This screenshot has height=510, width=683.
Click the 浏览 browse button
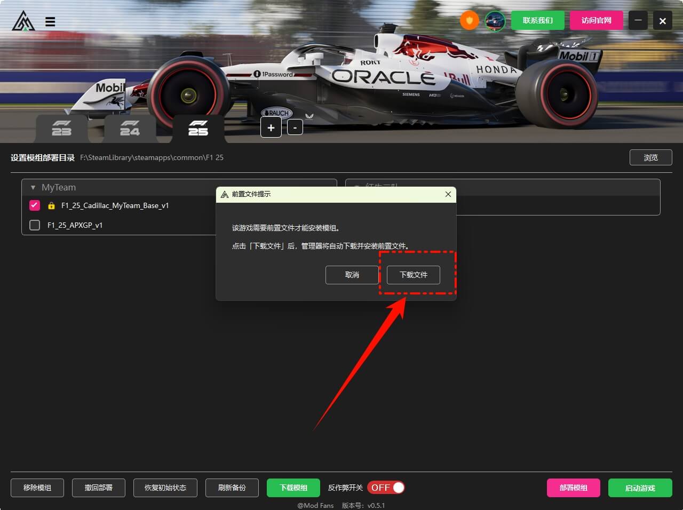[650, 157]
